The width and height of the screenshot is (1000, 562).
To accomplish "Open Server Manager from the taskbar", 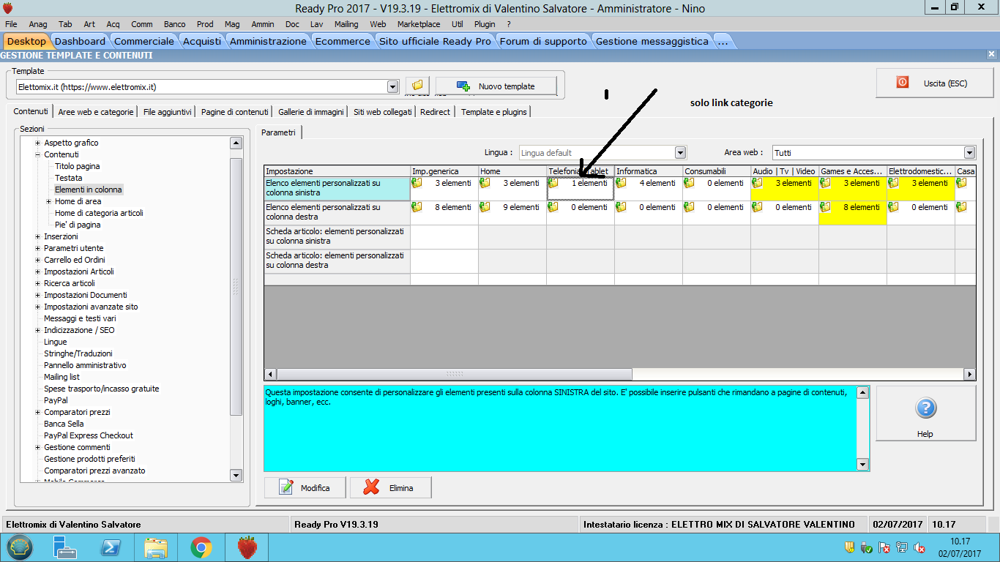I will click(x=65, y=547).
